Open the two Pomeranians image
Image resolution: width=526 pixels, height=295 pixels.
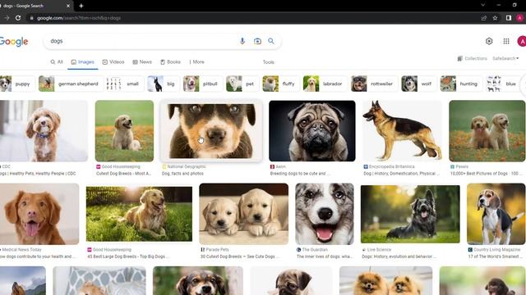click(385, 281)
